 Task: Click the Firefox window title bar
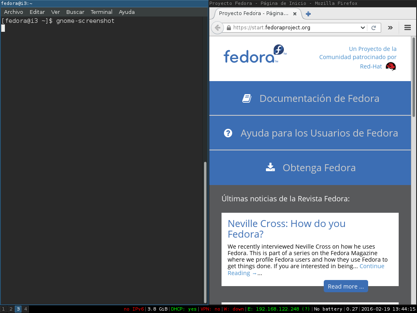click(313, 3)
